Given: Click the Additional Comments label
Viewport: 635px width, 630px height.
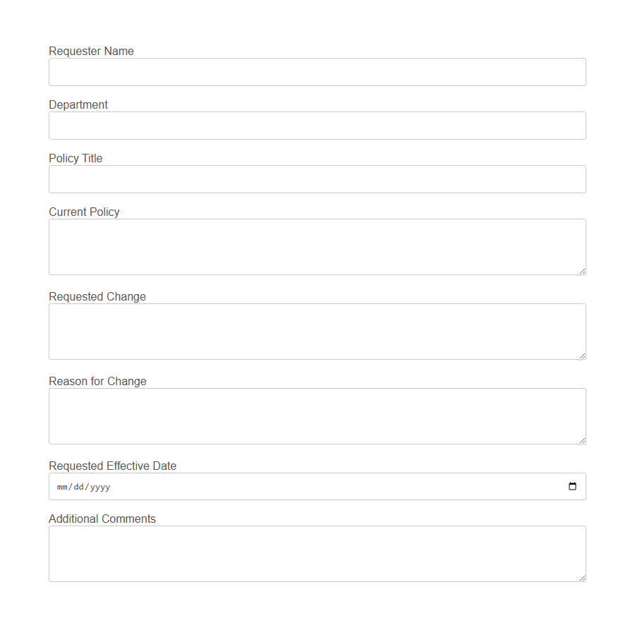Looking at the screenshot, I should (102, 519).
